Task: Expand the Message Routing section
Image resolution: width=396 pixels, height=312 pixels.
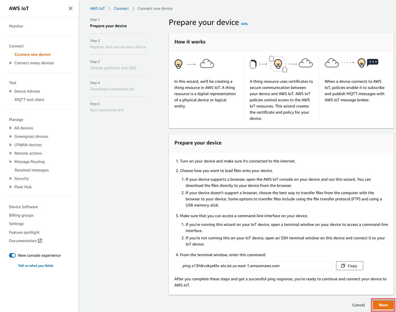Action: point(11,161)
